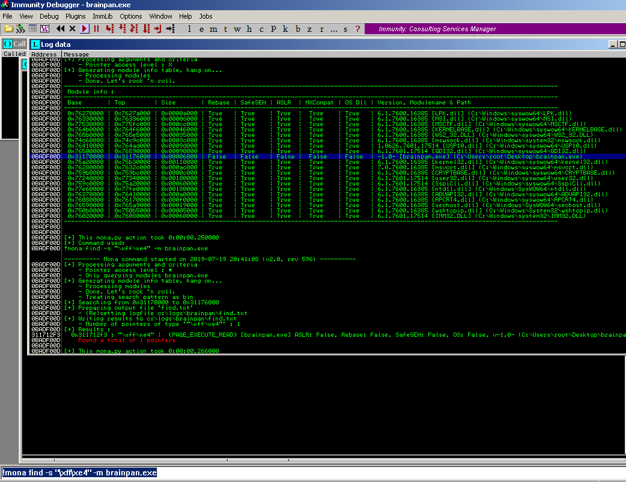The height and width of the screenshot is (482, 626).
Task: Open the Options menu
Action: tap(131, 16)
